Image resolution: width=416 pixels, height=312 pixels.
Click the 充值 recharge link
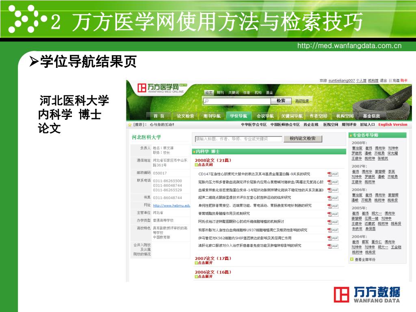coord(396,80)
